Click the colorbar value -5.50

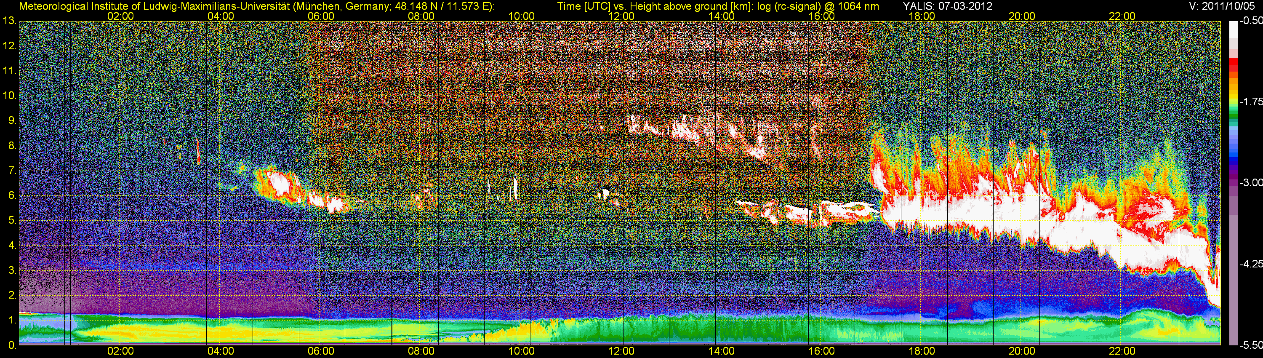(1251, 345)
